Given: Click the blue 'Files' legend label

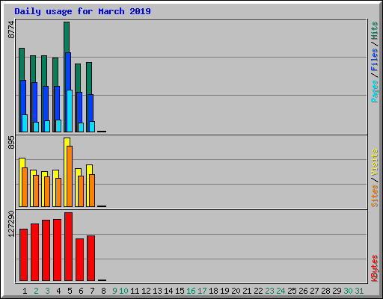Looking at the screenshot, I should [x=375, y=60].
